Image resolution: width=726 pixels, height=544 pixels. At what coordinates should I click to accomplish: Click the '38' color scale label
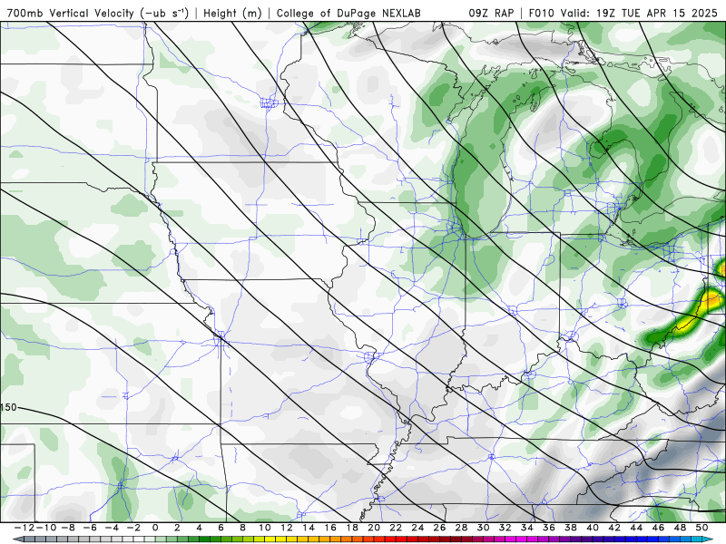571,528
